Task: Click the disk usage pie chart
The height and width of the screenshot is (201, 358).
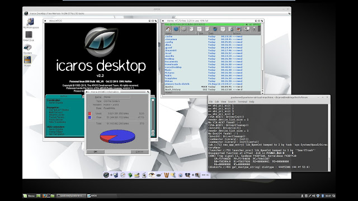Action: [x=117, y=136]
